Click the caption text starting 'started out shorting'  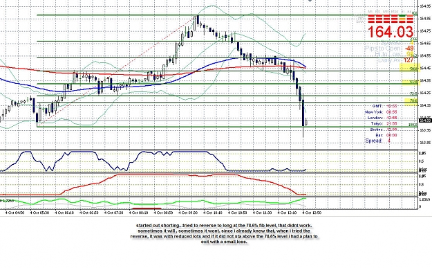224,233
